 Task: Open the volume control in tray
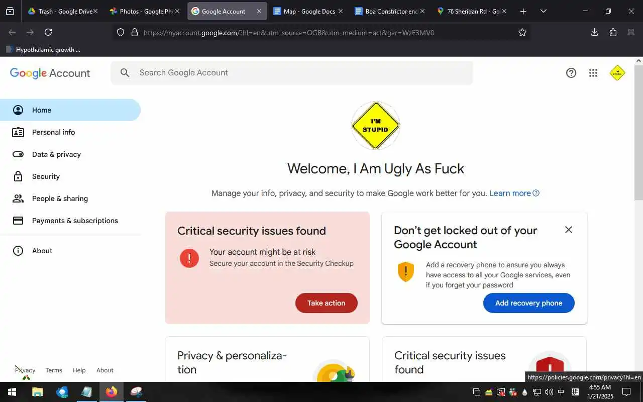coord(549,392)
